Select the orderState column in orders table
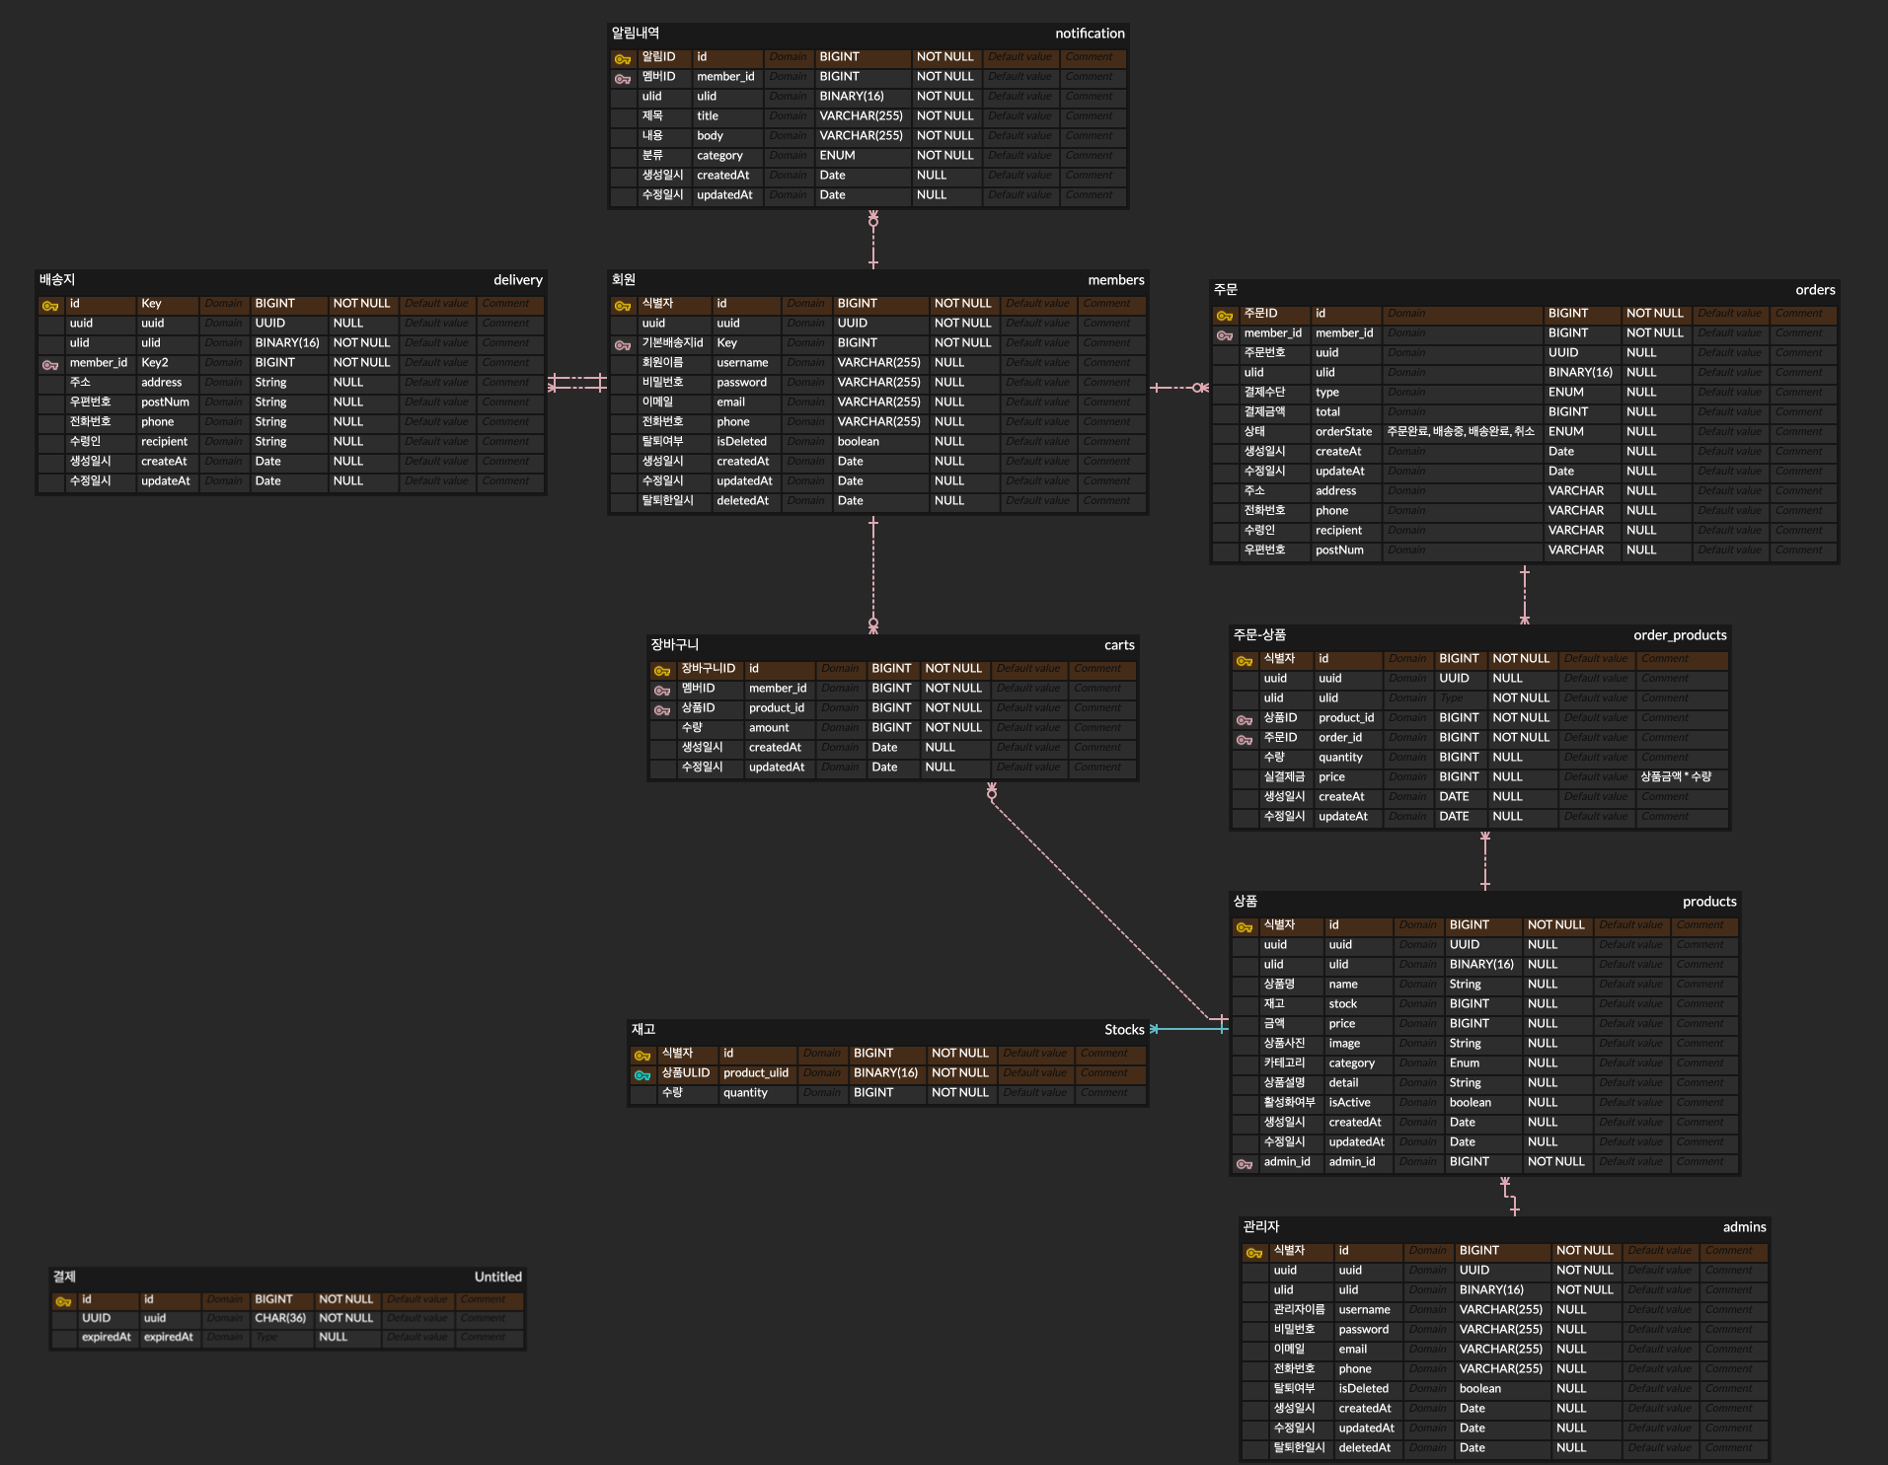Image resolution: width=1888 pixels, height=1465 pixels. [1344, 432]
